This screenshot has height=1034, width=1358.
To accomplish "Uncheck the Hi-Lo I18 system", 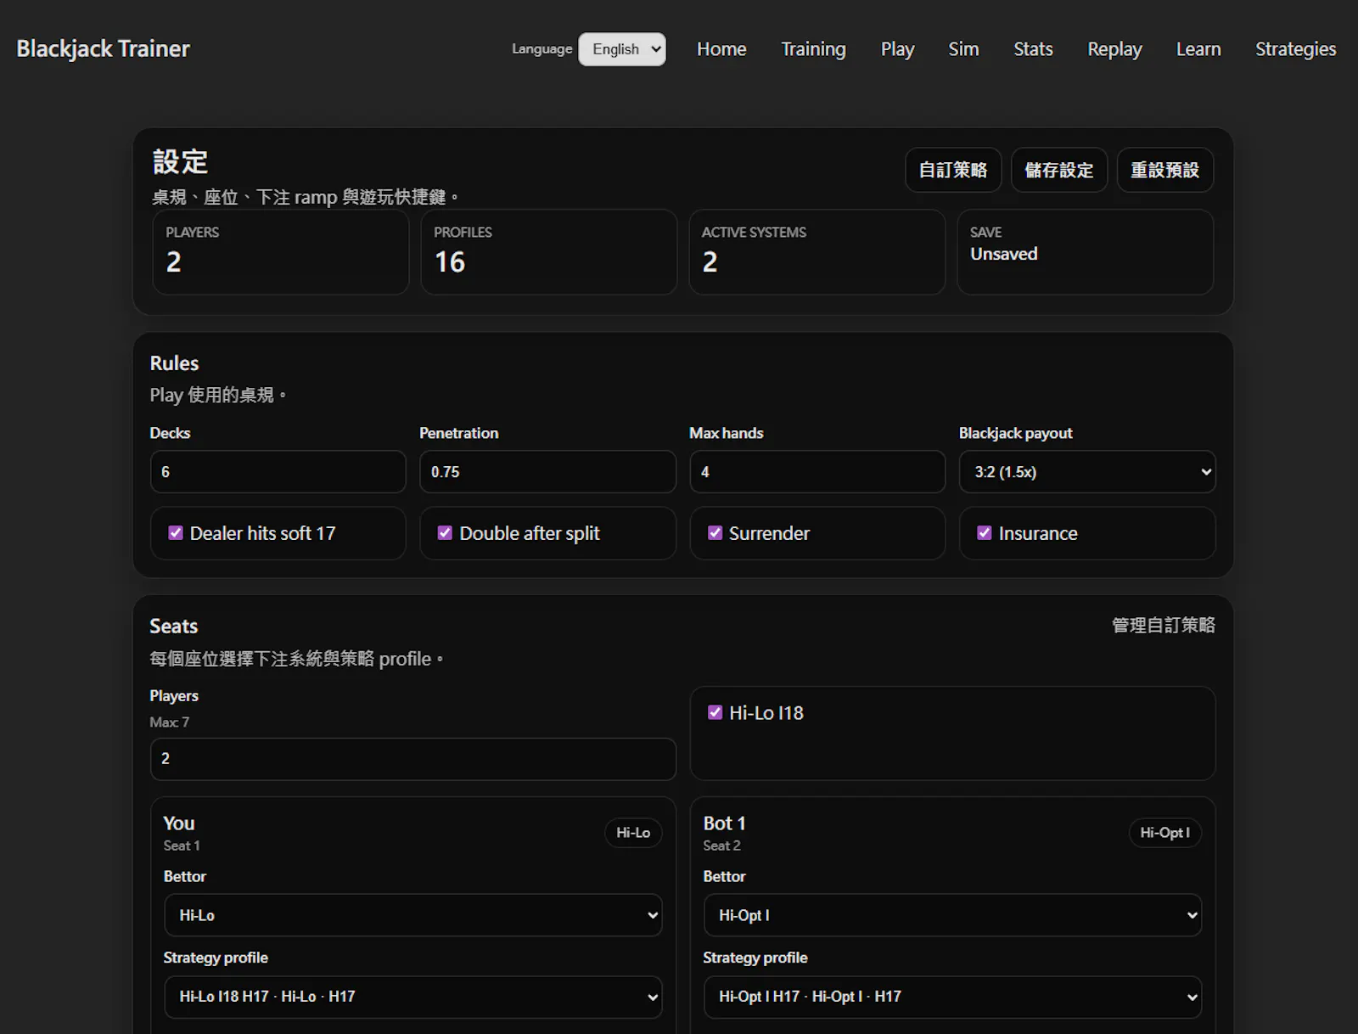I will [715, 712].
